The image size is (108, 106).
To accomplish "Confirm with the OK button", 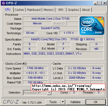I will click(x=96, y=102).
